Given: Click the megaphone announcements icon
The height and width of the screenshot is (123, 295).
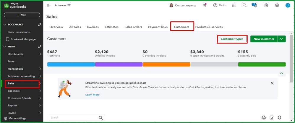Looking at the screenshot, I should tap(205, 5).
